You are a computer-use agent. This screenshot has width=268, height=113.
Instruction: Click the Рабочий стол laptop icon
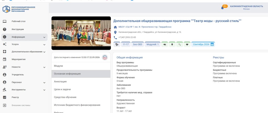pos(5,21)
